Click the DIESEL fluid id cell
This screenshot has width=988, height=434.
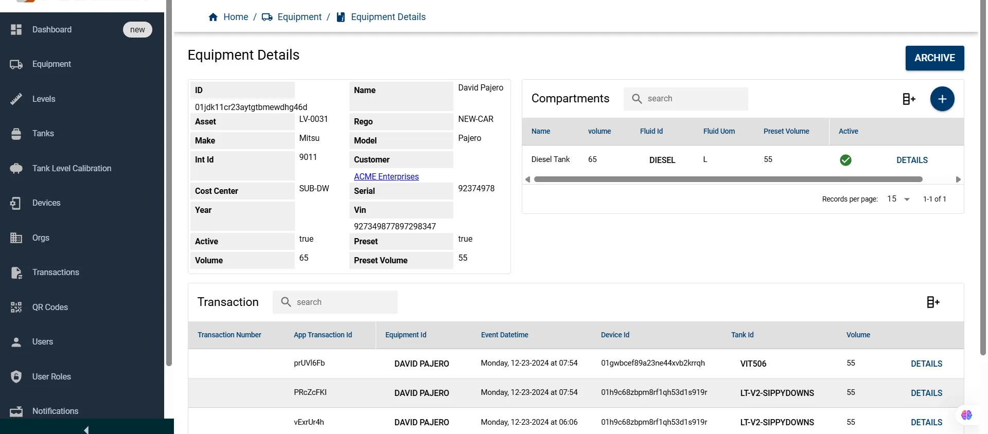[662, 160]
